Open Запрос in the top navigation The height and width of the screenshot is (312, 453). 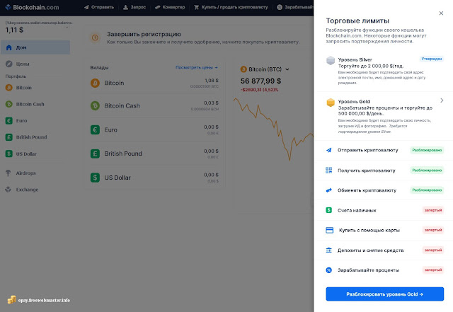pyautogui.click(x=134, y=7)
